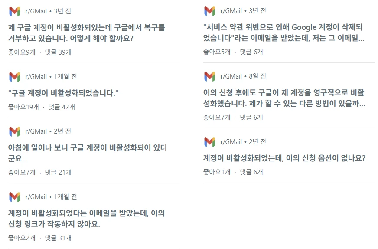Click Gmail icon of the '8일 전' post

pos(209,76)
